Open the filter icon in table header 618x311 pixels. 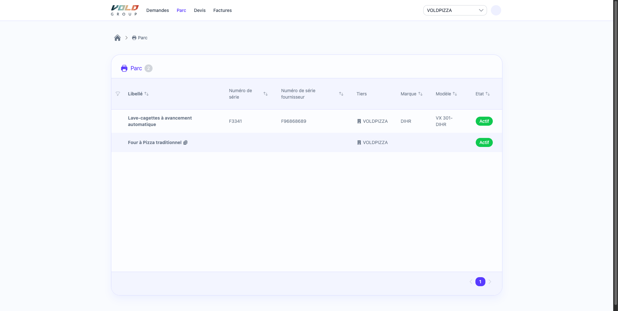(118, 94)
